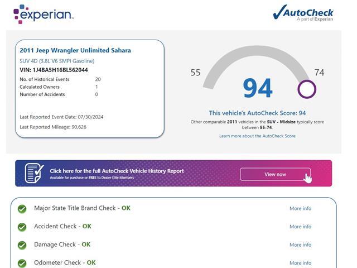Click Last Reported Event Date 07/30/2024
The width and height of the screenshot is (357, 268).
pyautogui.click(x=61, y=117)
